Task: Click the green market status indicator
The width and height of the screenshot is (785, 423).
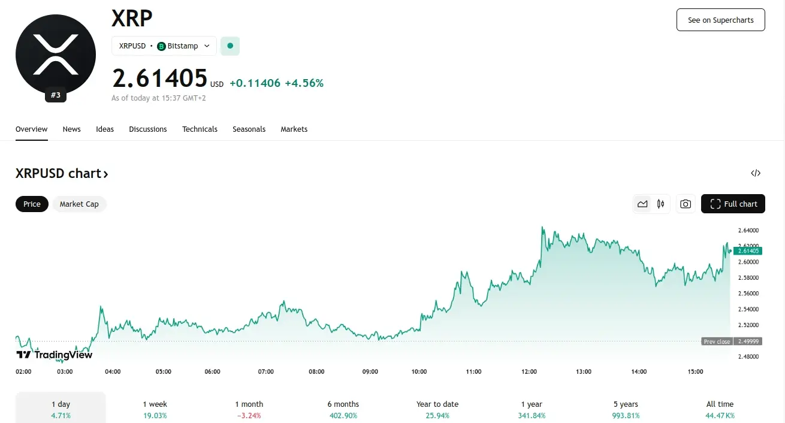Action: click(x=230, y=46)
